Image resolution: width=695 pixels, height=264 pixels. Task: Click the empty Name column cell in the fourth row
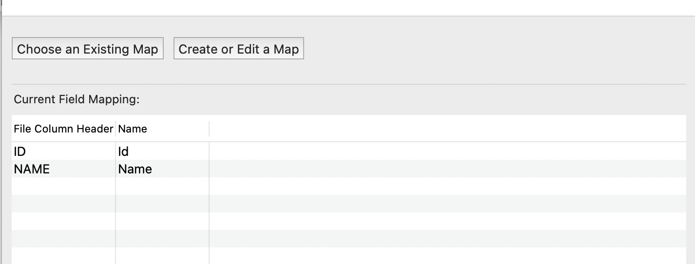[161, 204]
